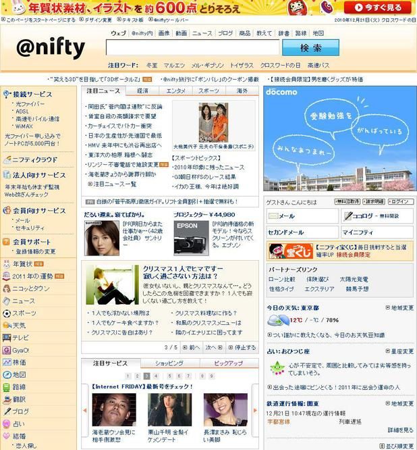Click the ニフティ宝くじ banner icon
This screenshot has height=450, width=417.
[291, 251]
